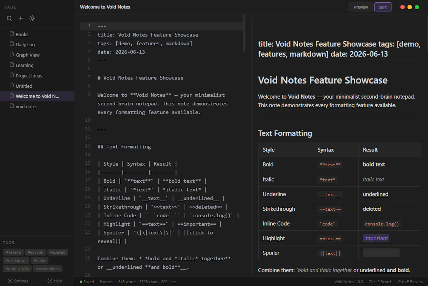The width and height of the screenshot is (428, 286).
Task: Click 'Saved' status bar entry
Action: [x=87, y=282]
